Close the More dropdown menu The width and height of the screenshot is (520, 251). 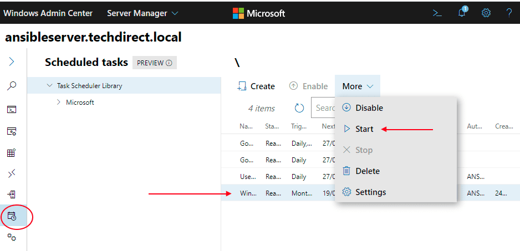pos(358,86)
